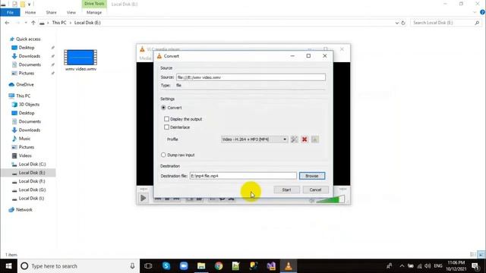
Task: Open the Manage ribbon tab
Action: coord(94,12)
